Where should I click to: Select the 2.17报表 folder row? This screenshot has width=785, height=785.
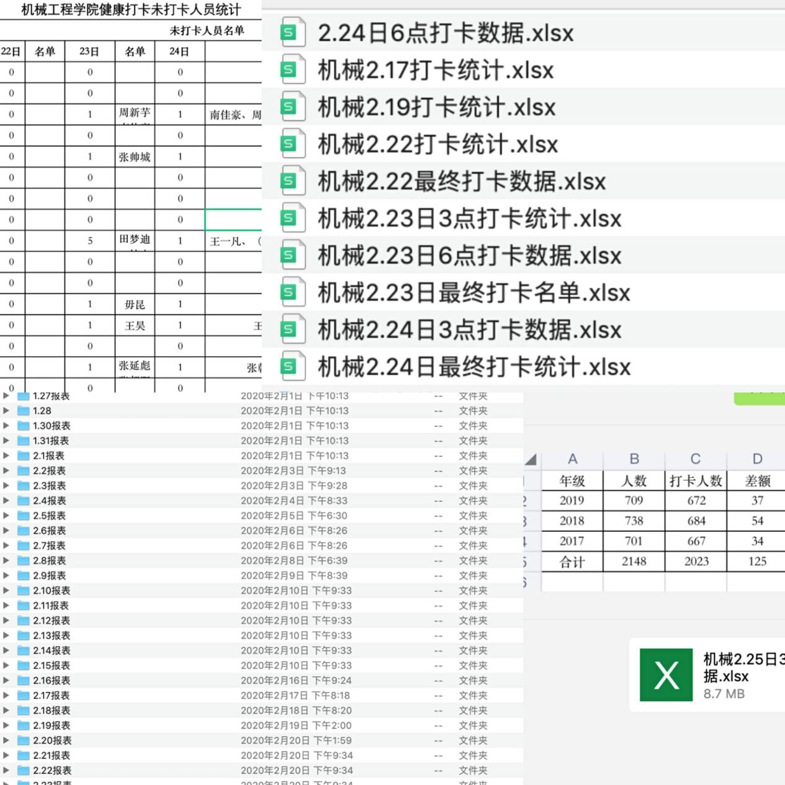click(x=52, y=696)
